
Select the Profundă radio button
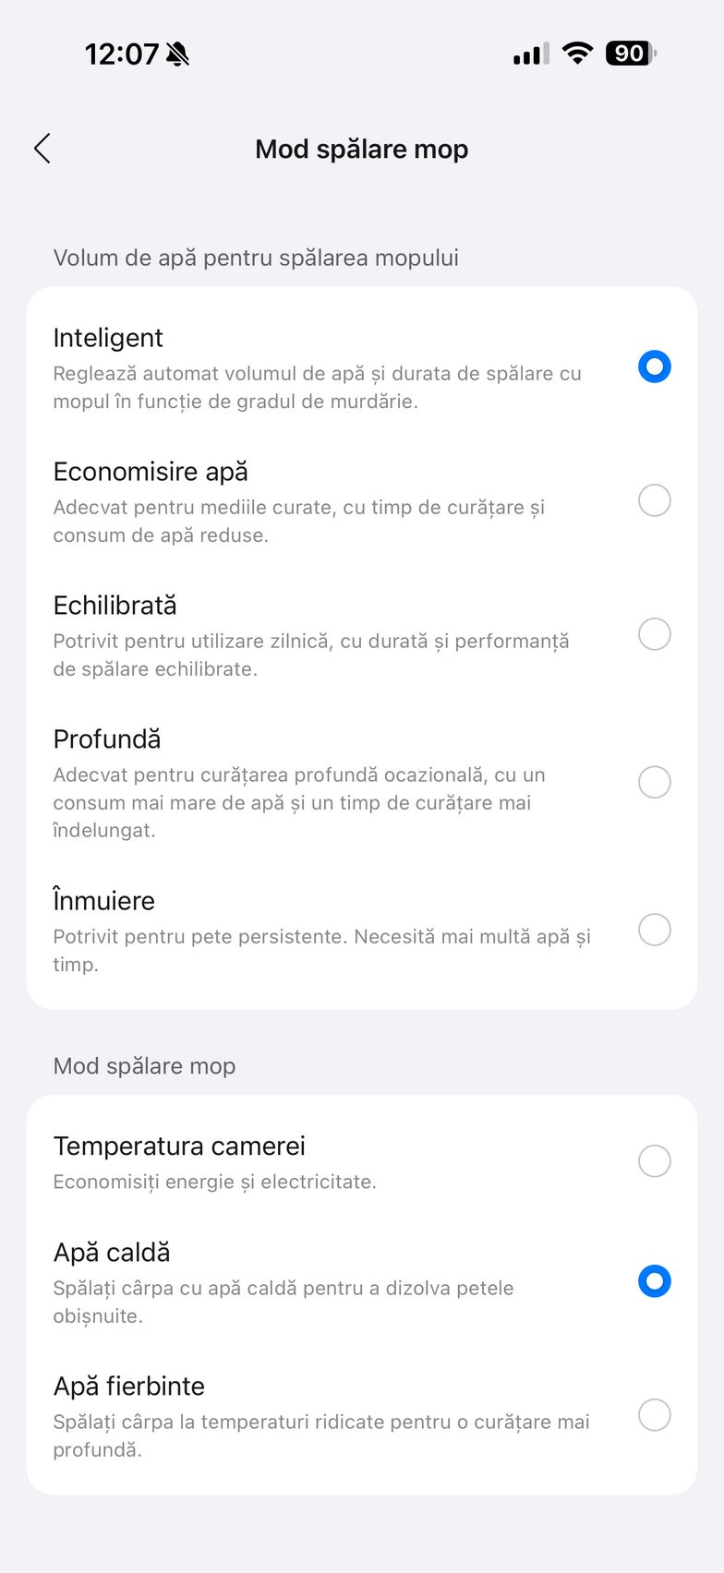tap(654, 782)
